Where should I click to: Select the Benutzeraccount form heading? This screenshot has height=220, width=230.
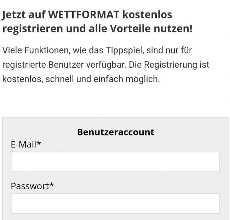point(115,132)
